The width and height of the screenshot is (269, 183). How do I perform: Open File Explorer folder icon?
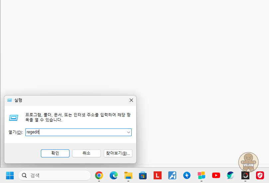128,175
